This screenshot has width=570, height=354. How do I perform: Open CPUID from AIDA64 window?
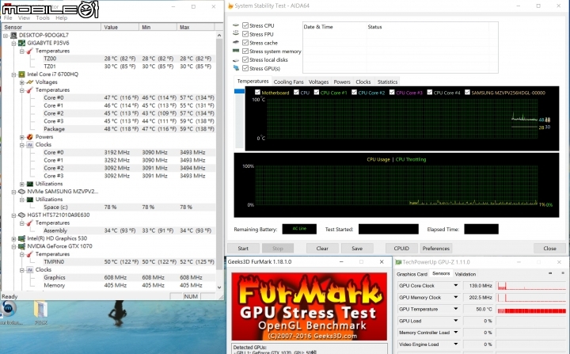click(401, 249)
